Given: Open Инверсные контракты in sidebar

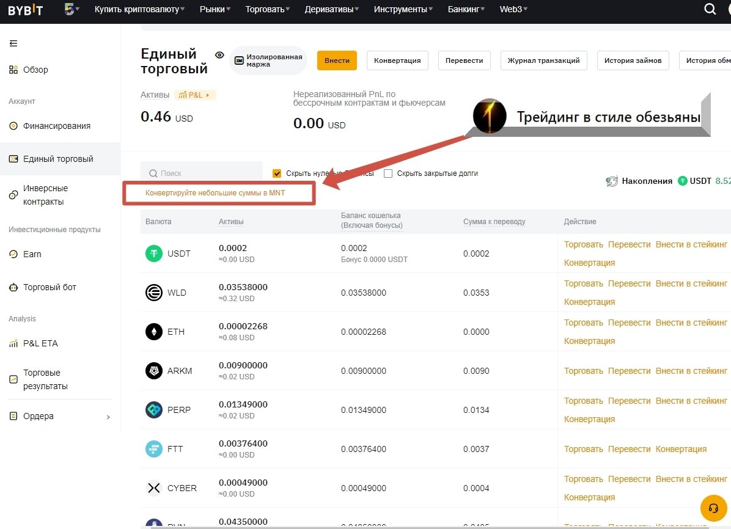Looking at the screenshot, I should (46, 195).
